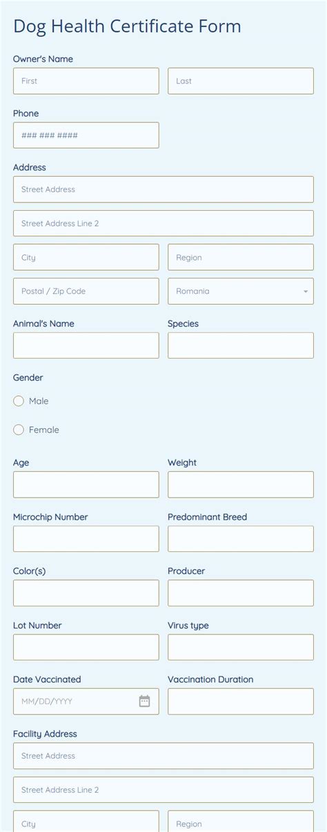Click the Vaccination Duration field

point(241,701)
